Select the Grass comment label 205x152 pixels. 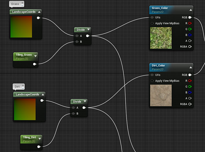pyautogui.click(x=15, y=4)
